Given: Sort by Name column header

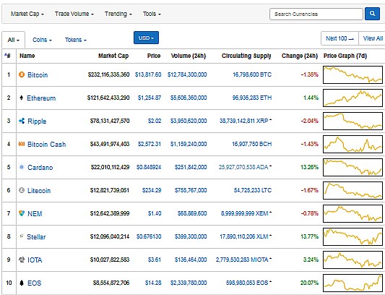Looking at the screenshot, I should click(27, 56).
